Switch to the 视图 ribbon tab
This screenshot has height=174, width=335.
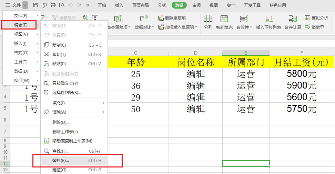213,5
